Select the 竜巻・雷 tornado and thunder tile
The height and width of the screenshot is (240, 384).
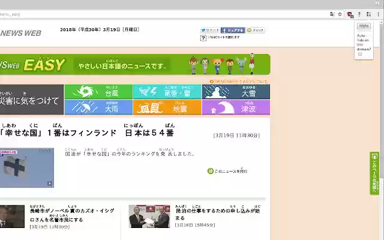167,92
